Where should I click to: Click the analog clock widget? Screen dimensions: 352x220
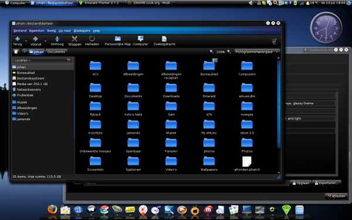point(326,28)
